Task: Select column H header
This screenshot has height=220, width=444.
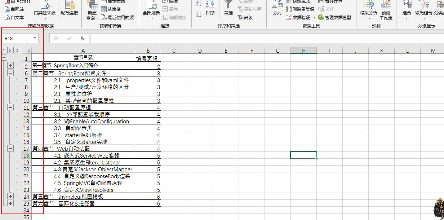Action: point(303,50)
